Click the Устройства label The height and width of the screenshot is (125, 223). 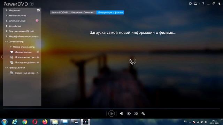(15, 26)
